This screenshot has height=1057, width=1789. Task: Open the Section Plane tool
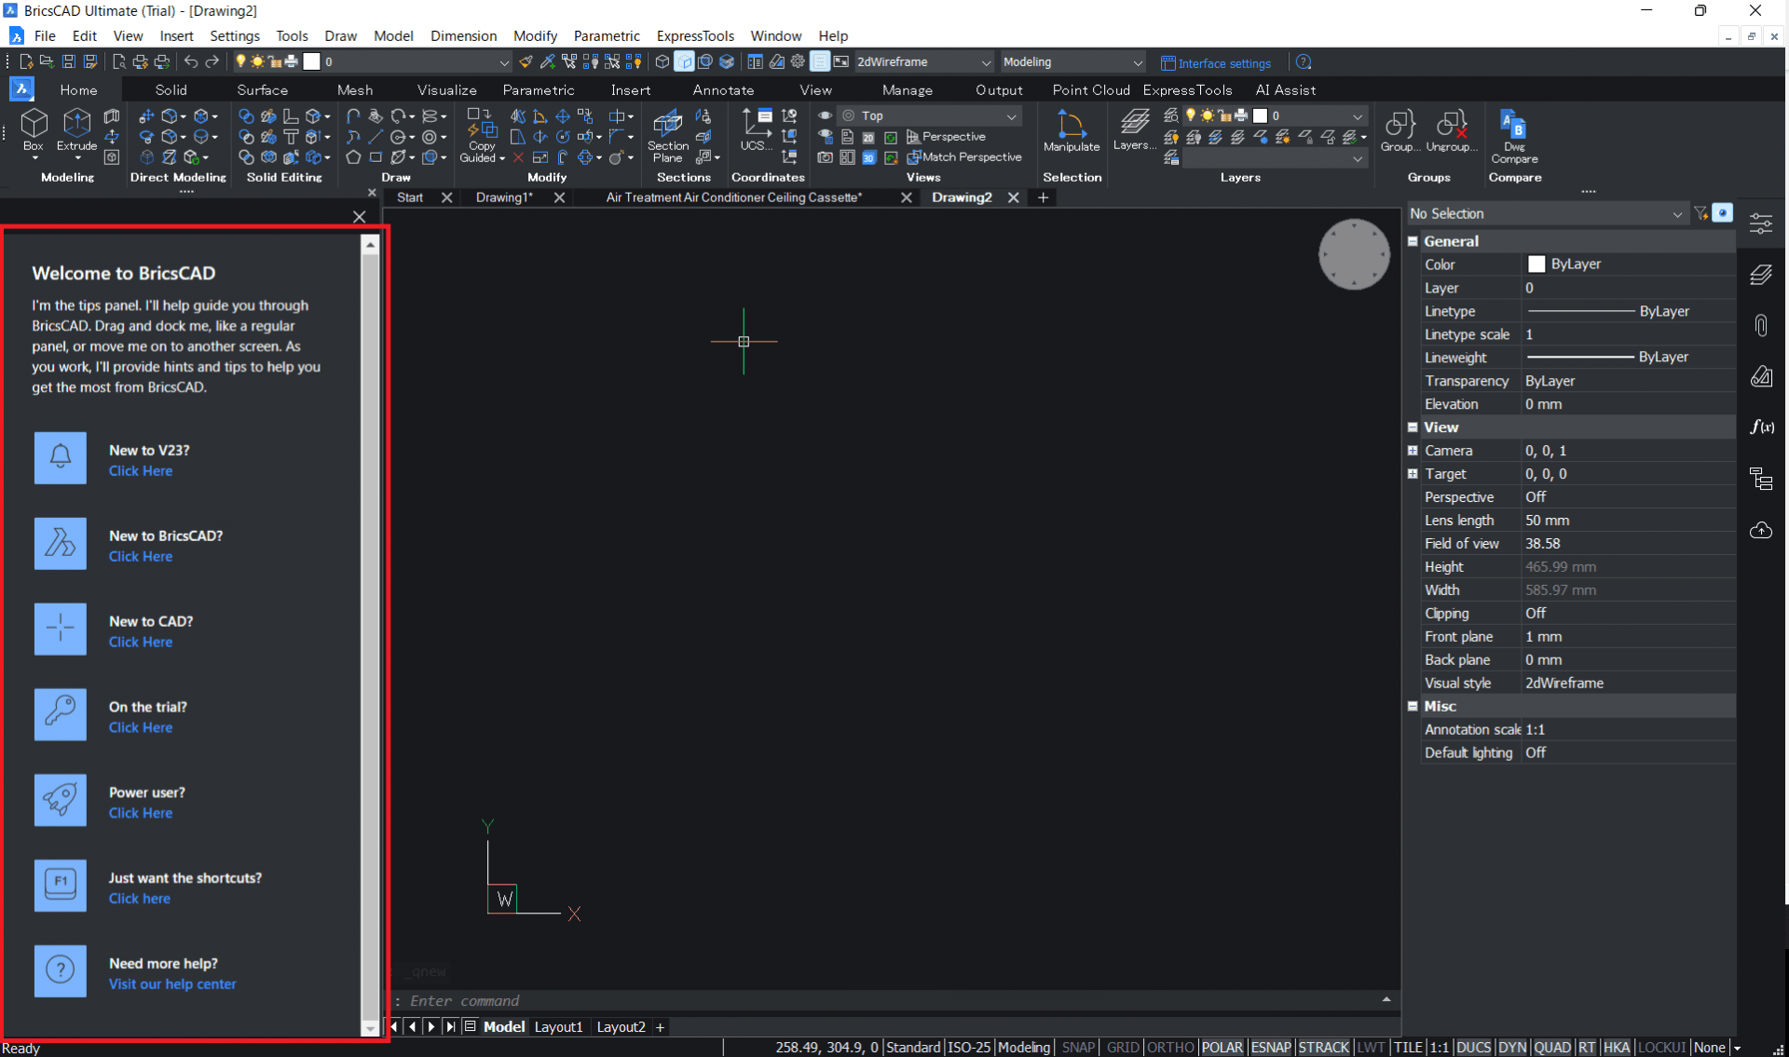[x=668, y=135]
